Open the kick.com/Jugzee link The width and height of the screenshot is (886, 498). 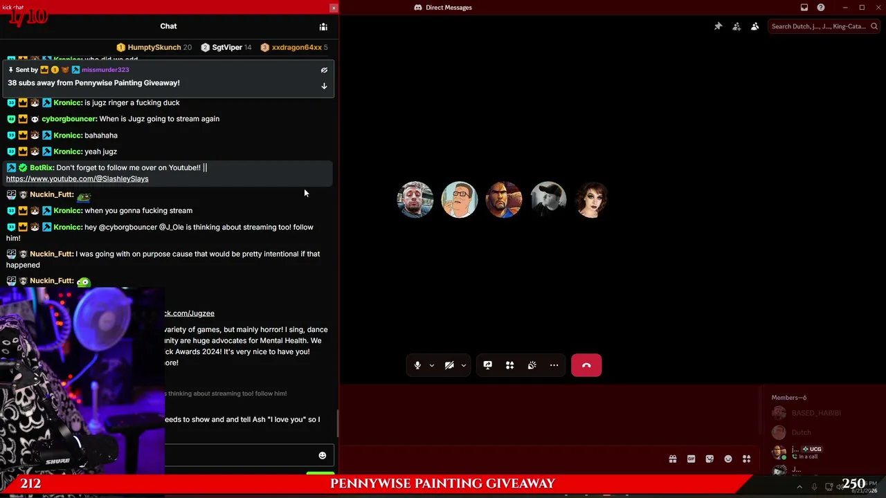click(189, 313)
